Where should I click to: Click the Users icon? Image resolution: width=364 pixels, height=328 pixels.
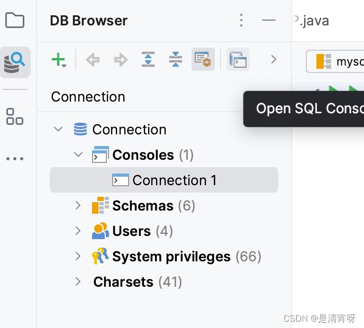point(101,231)
